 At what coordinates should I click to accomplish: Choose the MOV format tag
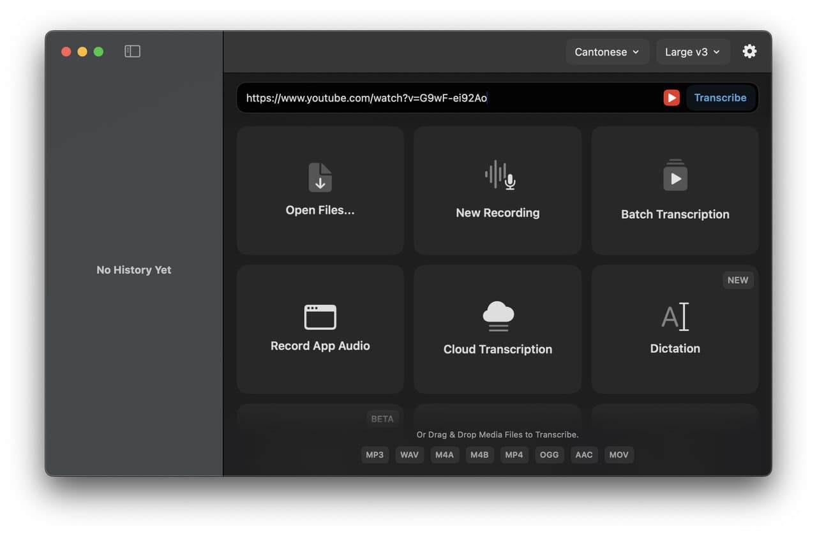coord(618,455)
